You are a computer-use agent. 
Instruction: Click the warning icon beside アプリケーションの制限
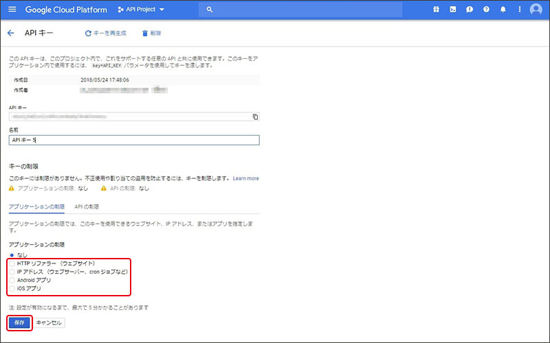12,188
